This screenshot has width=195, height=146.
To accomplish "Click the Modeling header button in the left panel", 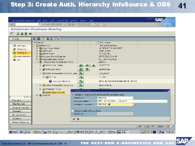I will [20, 39].
